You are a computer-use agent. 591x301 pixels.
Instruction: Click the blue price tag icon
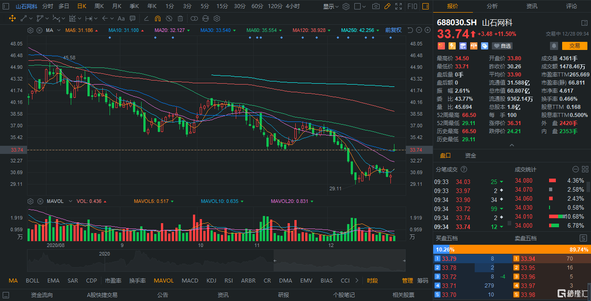click(485, 46)
